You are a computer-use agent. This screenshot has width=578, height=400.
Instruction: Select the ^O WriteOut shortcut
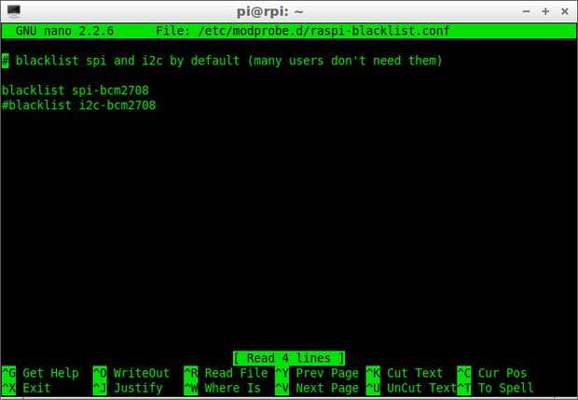131,373
